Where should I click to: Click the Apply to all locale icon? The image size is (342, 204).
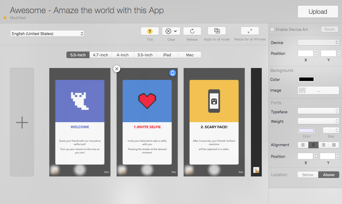point(217,31)
